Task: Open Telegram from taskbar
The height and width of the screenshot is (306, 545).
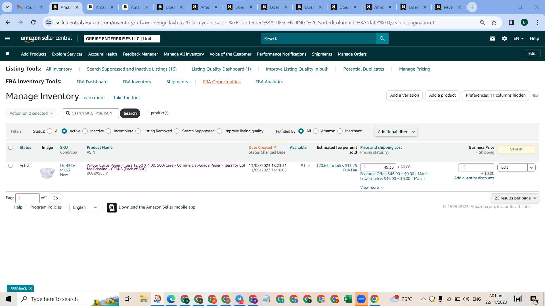Action: coord(239,299)
